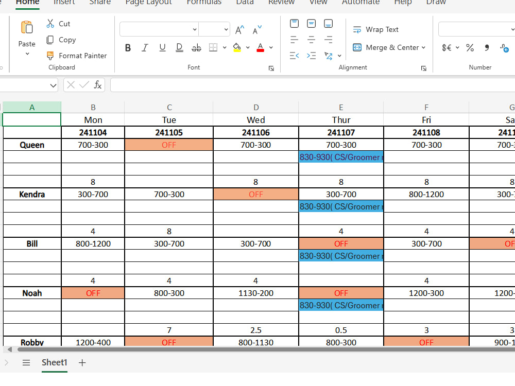515x386 pixels.
Task: Copy the selection using the Copy icon
Action: click(50, 40)
